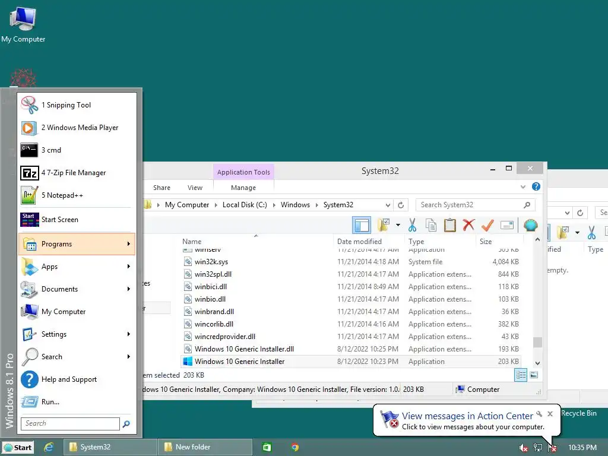Click the Classic Shell settings shell icon

tap(530, 225)
